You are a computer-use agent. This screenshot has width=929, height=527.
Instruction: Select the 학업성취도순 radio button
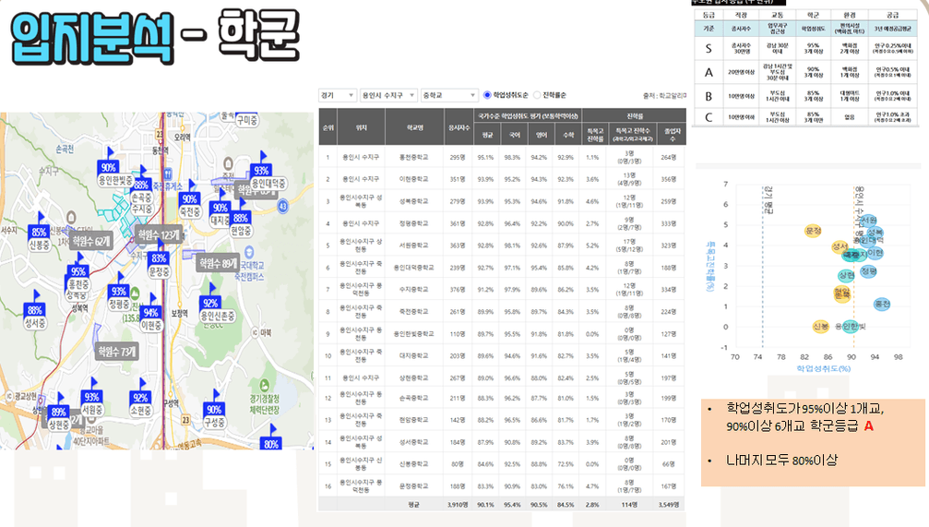coord(487,95)
